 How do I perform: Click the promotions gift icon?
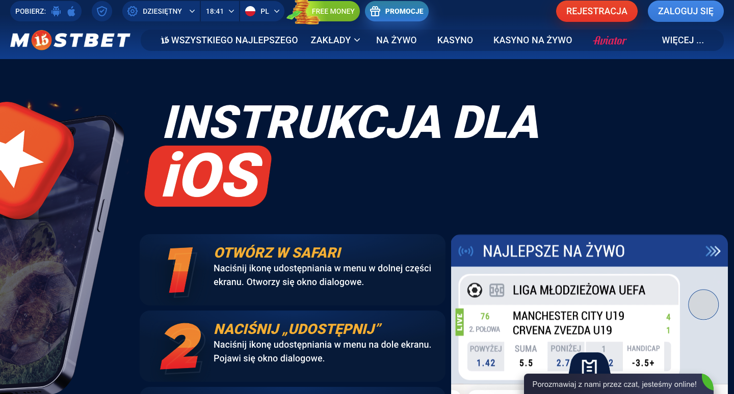click(x=375, y=10)
